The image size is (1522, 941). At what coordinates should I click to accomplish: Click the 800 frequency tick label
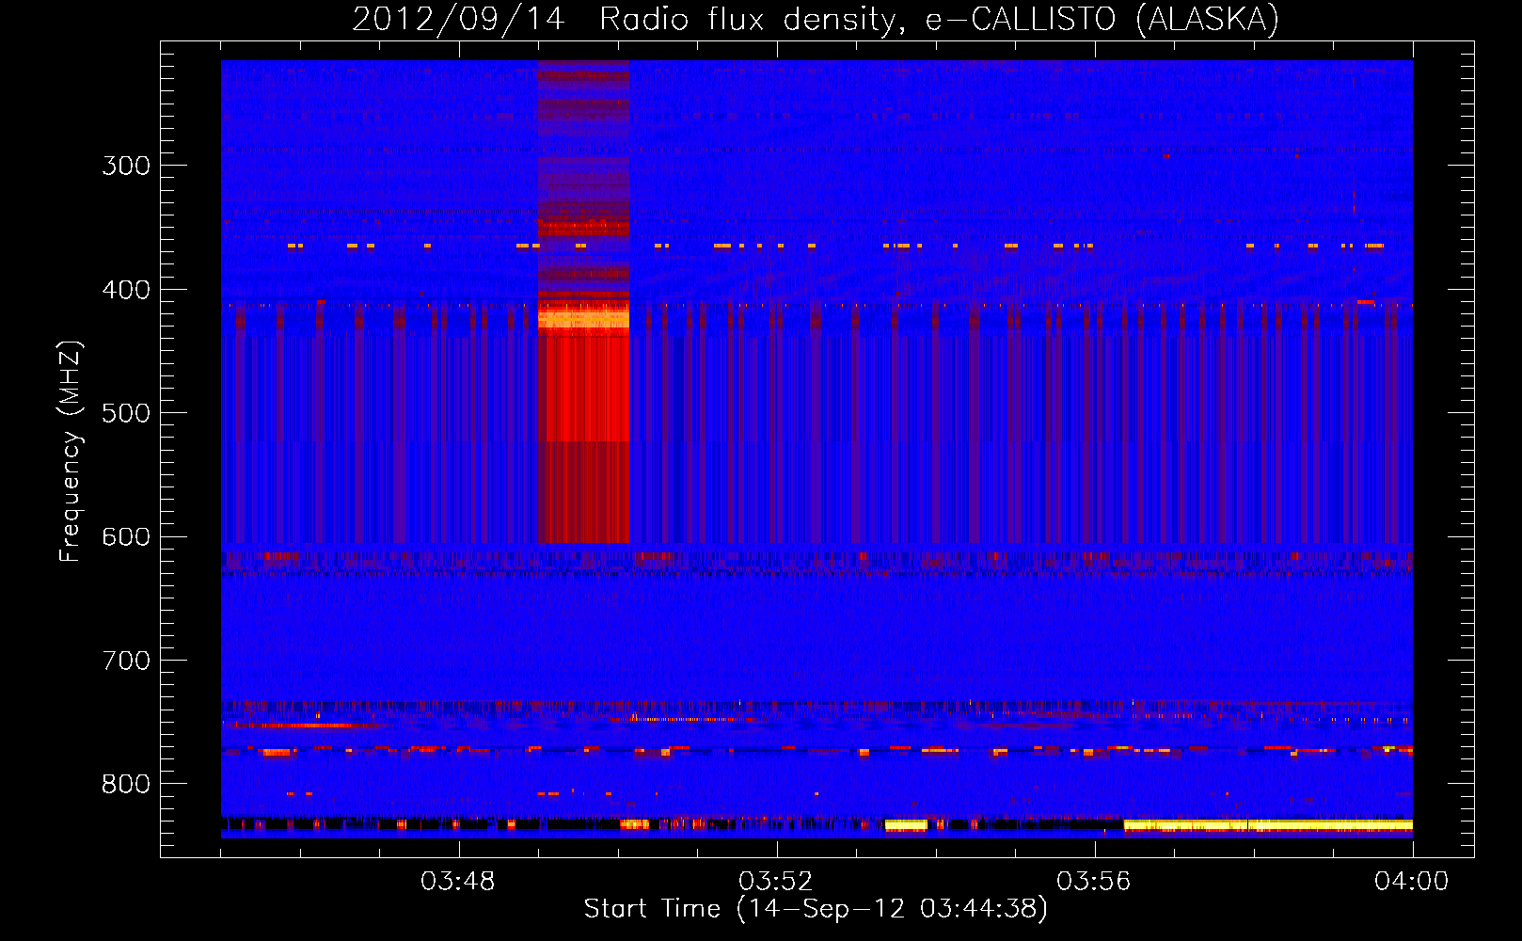pyautogui.click(x=126, y=785)
